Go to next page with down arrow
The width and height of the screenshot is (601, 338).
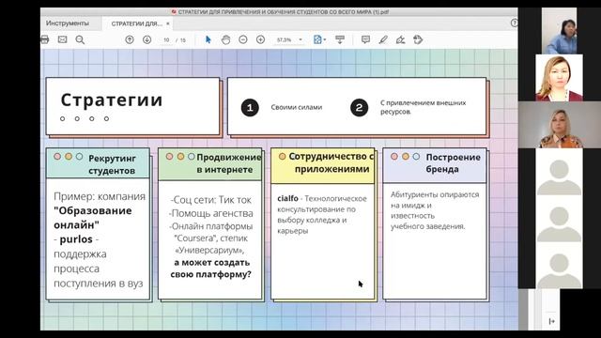(x=146, y=39)
